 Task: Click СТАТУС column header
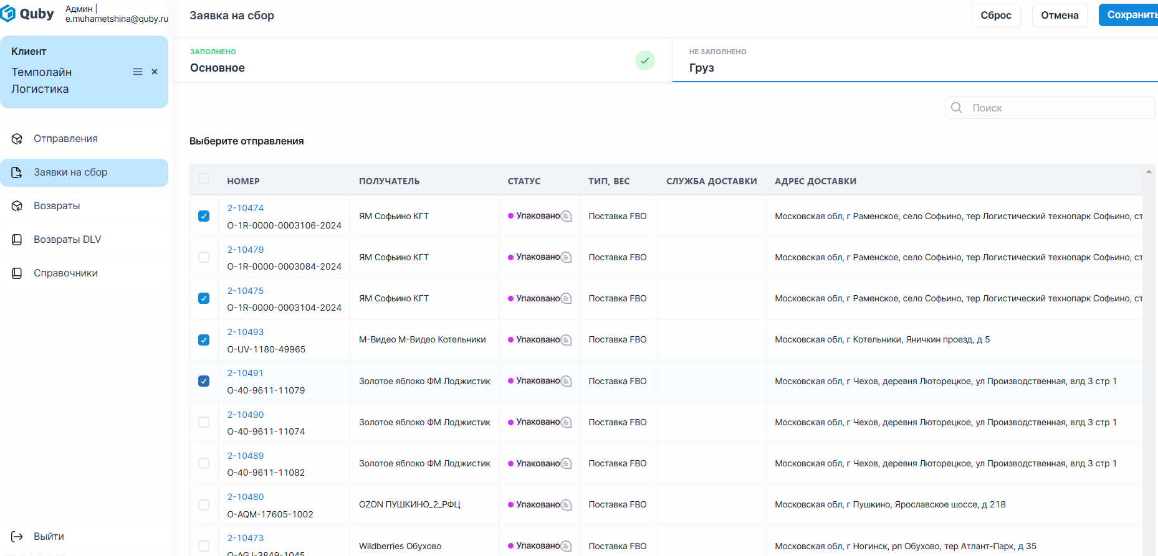click(524, 181)
